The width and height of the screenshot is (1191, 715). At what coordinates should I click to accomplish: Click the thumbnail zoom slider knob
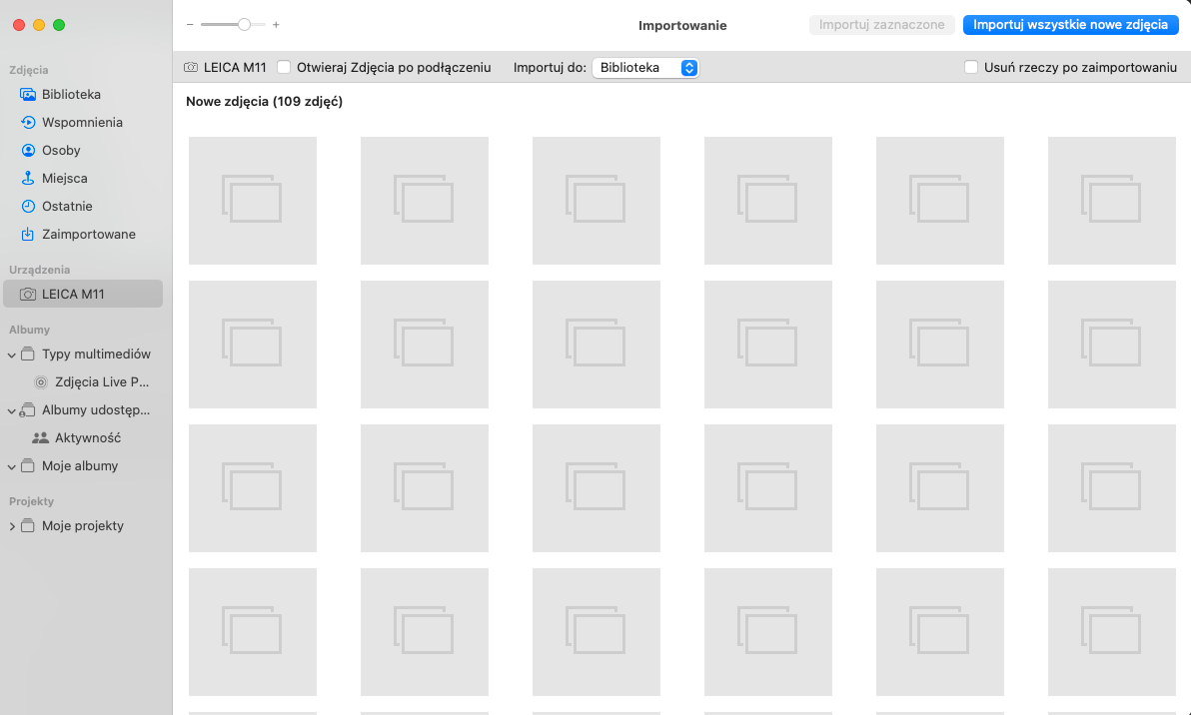coord(244,25)
